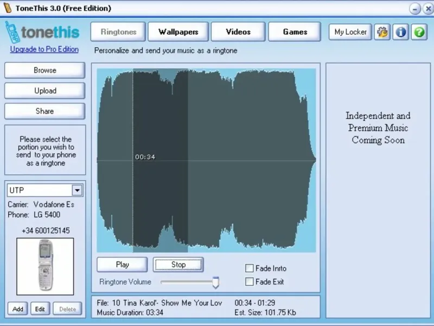Minimize the ToneThis window
434x326 pixels.
pyautogui.click(x=415, y=9)
